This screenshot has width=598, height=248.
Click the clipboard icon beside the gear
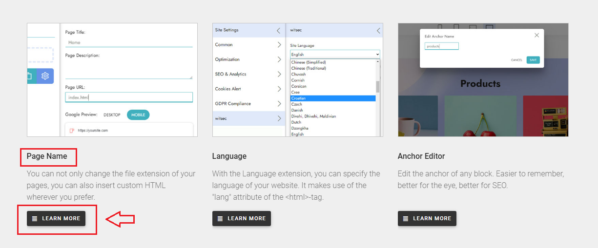(x=30, y=76)
